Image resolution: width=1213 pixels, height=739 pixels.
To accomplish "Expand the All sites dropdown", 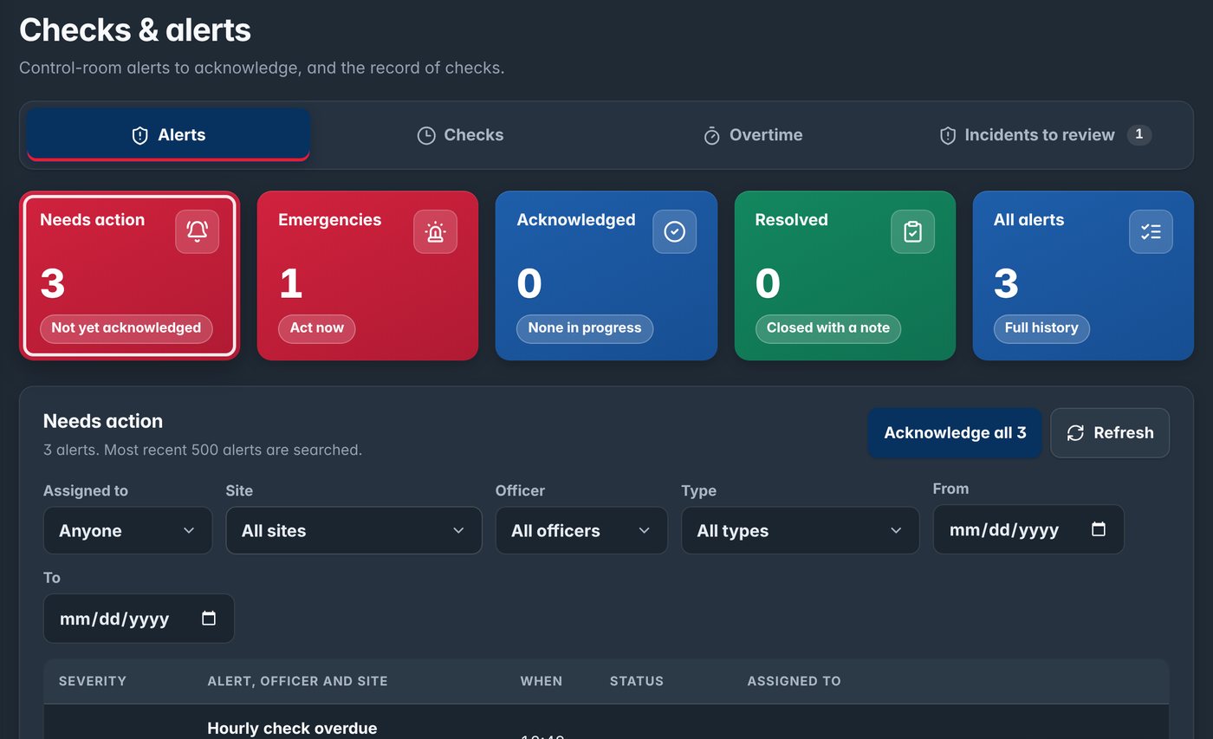I will 354,530.
